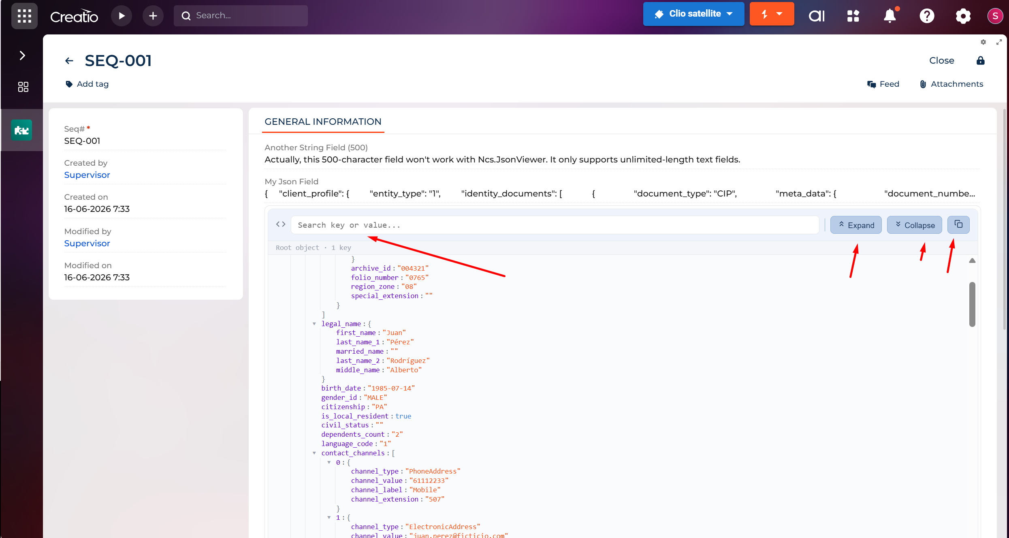The width and height of the screenshot is (1009, 538).
Task: Toggle fullscreen with the expand arrows icon
Action: 999,42
